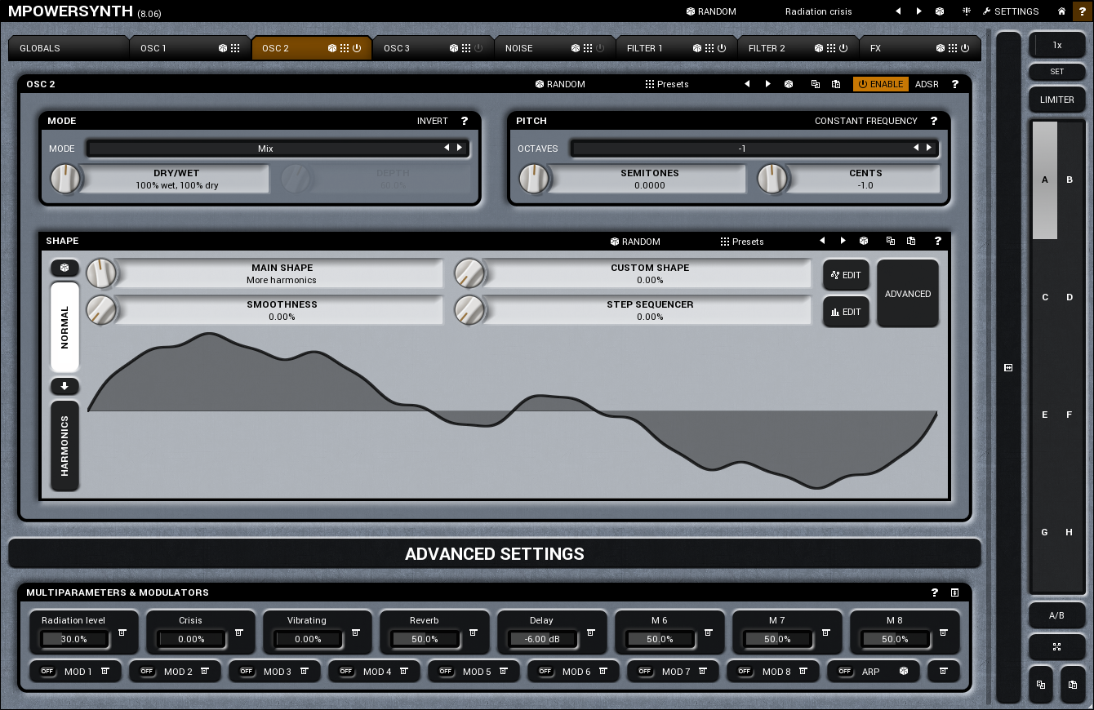Open the MODE selector showing Mix
Viewport: 1094px width, 710px height.
pyautogui.click(x=265, y=149)
